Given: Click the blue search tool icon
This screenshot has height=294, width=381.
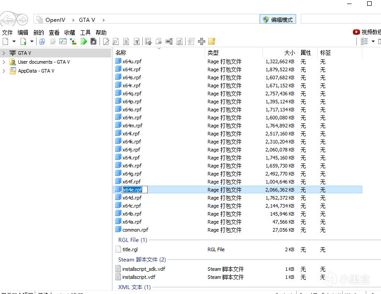Looking at the screenshot, I should click(42, 41).
